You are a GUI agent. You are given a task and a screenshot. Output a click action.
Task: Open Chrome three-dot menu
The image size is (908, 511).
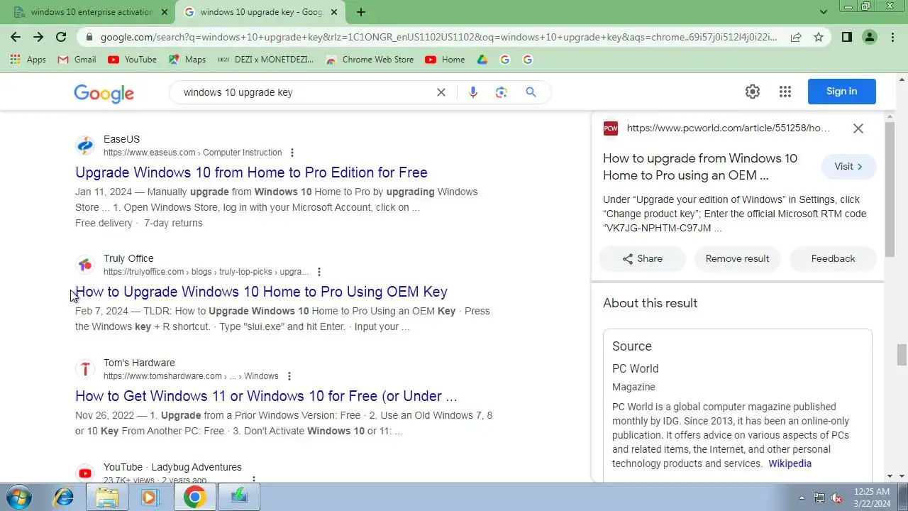(892, 37)
